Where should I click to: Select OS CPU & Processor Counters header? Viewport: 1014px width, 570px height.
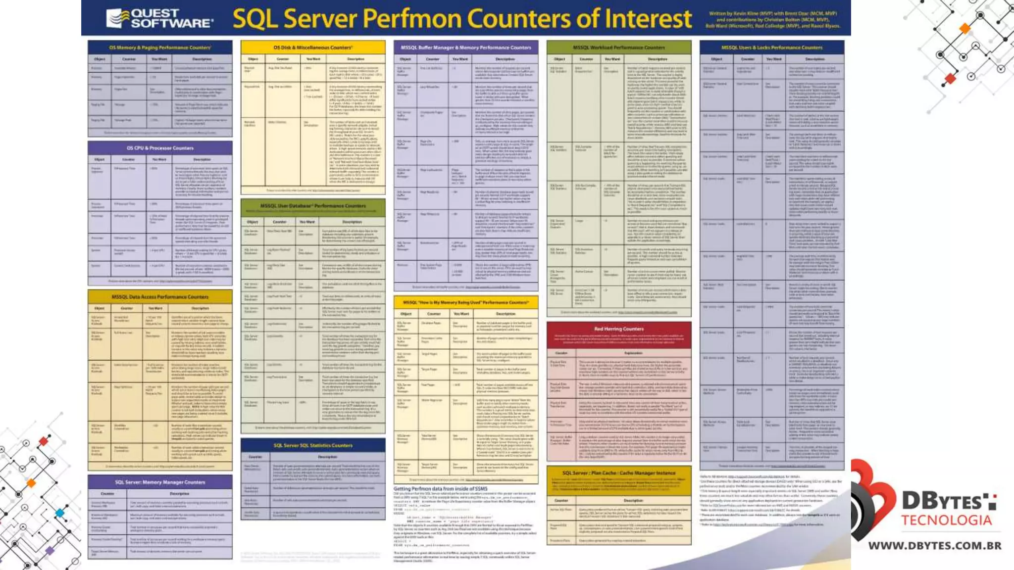coord(160,148)
